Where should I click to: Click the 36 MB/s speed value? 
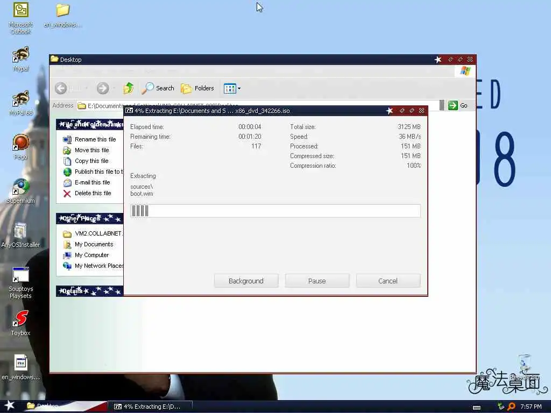409,137
